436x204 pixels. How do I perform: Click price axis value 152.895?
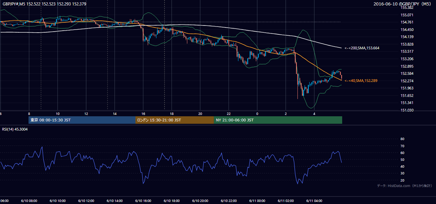click(x=407, y=66)
